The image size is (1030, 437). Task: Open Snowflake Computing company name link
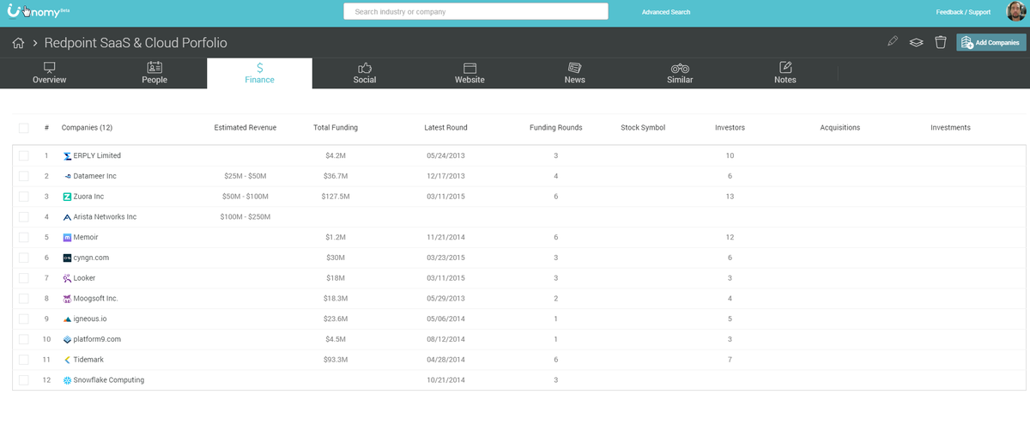pyautogui.click(x=109, y=380)
